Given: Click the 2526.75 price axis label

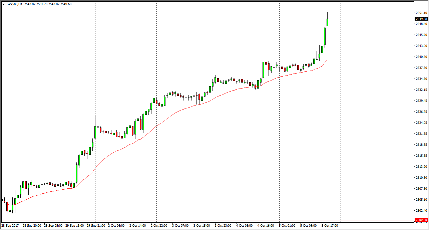Looking at the screenshot, I should coord(421,112).
